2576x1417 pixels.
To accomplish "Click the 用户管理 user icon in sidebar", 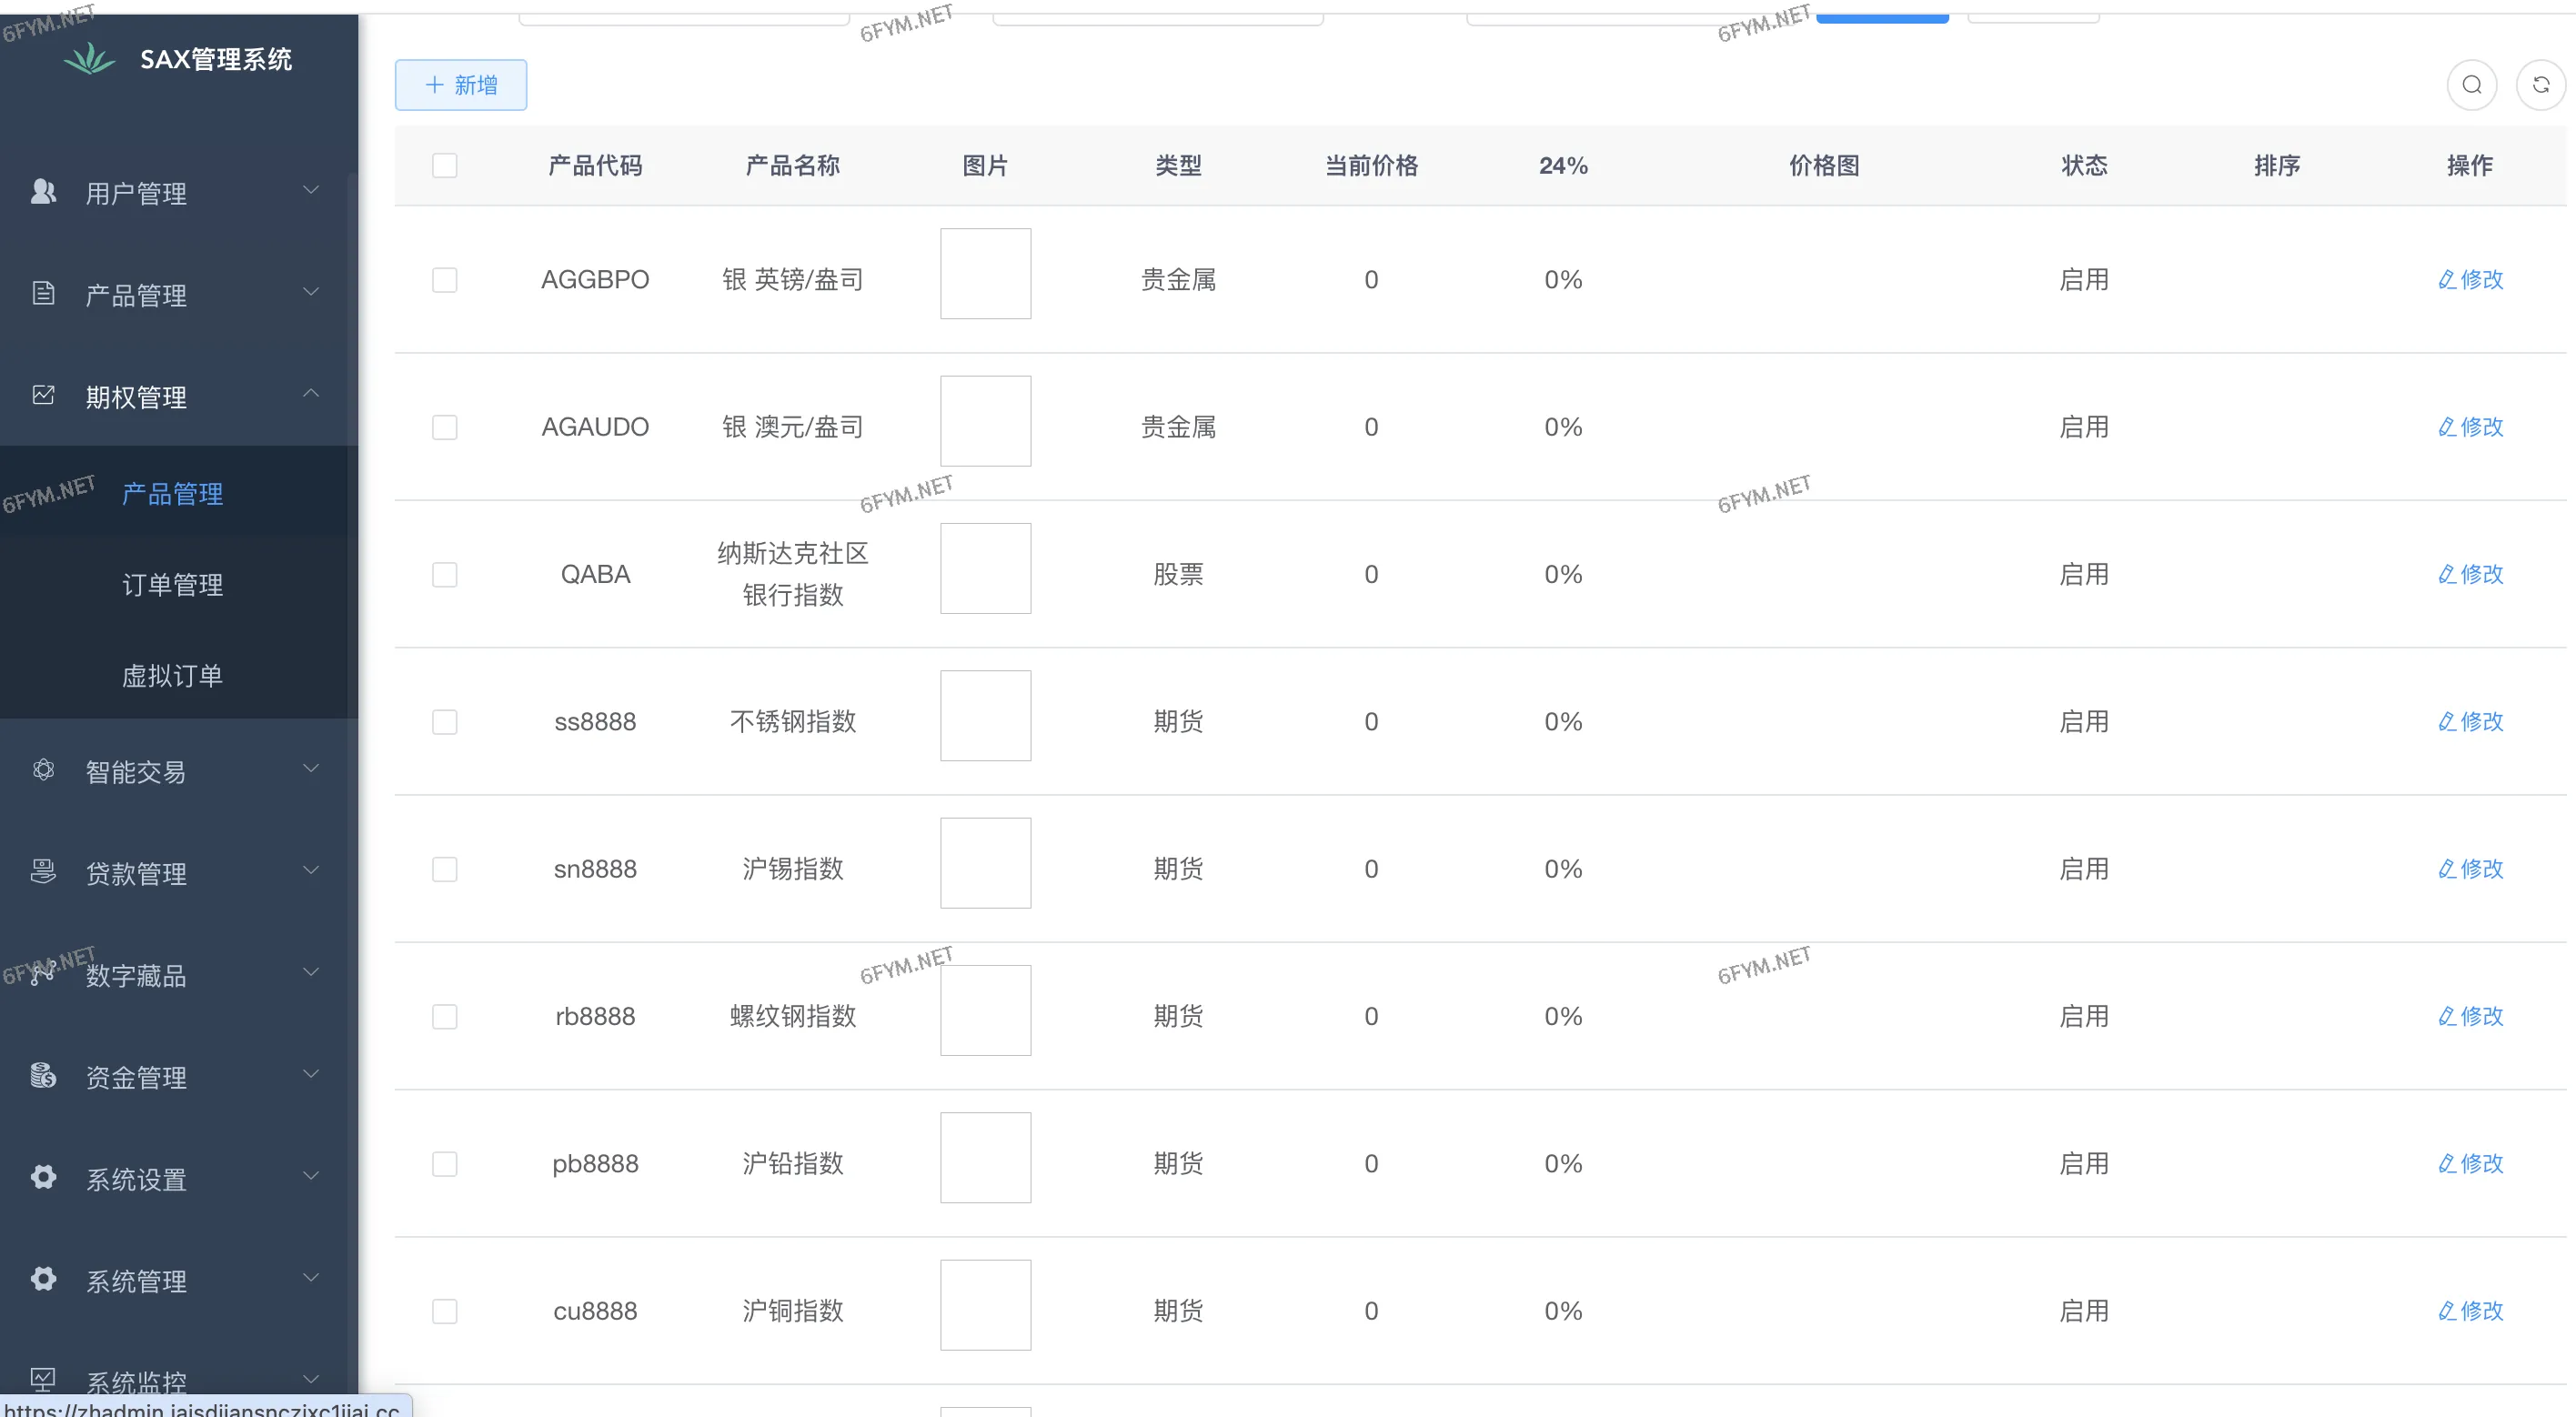I will tap(43, 191).
